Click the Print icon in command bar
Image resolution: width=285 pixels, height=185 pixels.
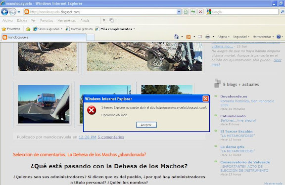click(208, 37)
